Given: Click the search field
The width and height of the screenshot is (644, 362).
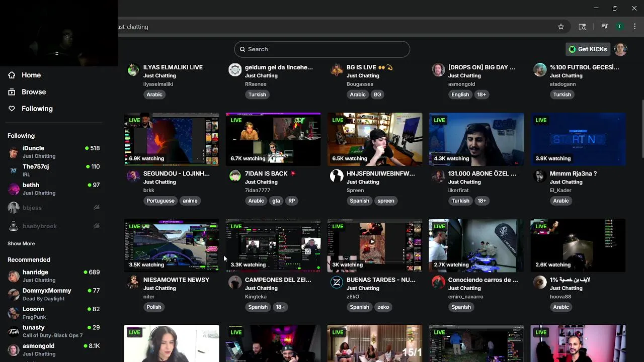Looking at the screenshot, I should (x=322, y=49).
